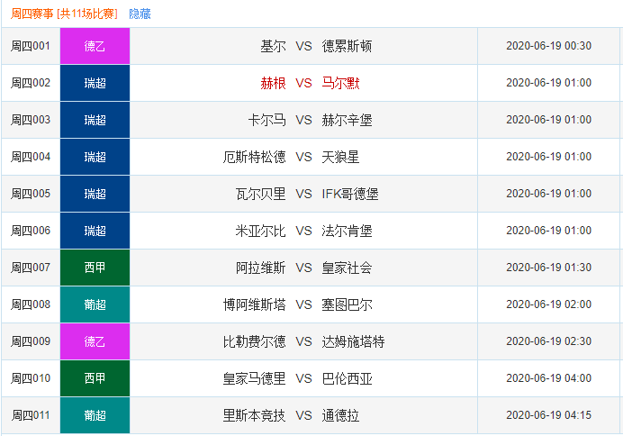This screenshot has width=623, height=436.
Task: Select the 葡超 badge for 周四008
Action: [x=95, y=304]
